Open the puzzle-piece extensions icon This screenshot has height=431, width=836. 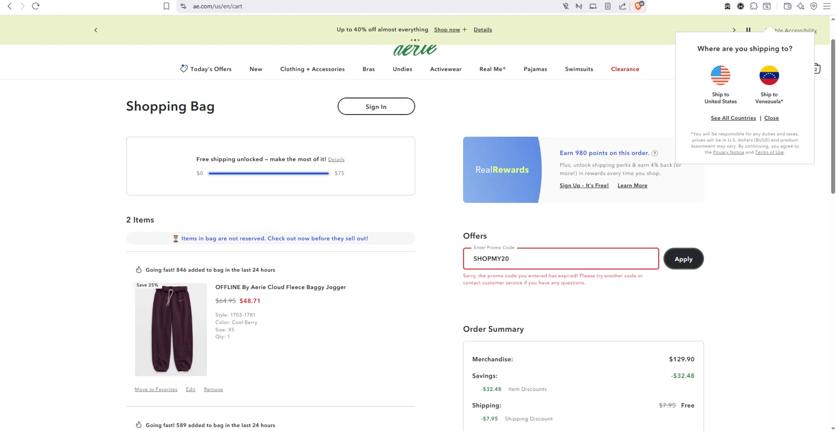754,6
